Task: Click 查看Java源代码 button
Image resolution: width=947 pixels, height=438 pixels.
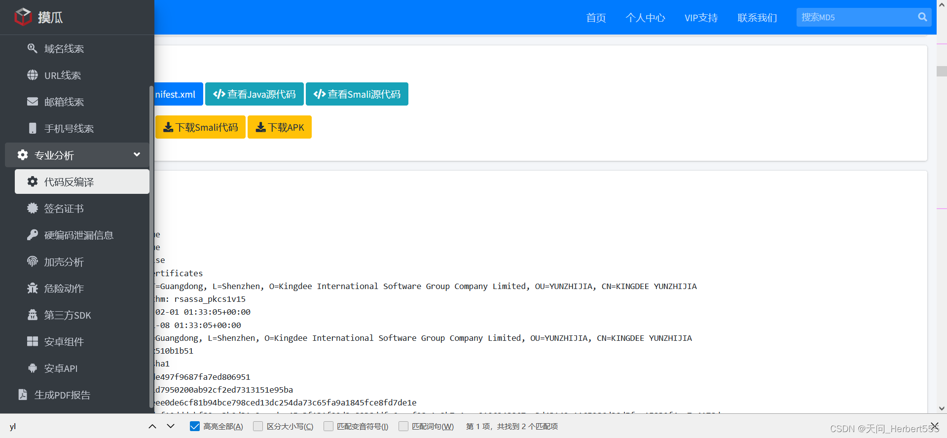Action: click(255, 94)
